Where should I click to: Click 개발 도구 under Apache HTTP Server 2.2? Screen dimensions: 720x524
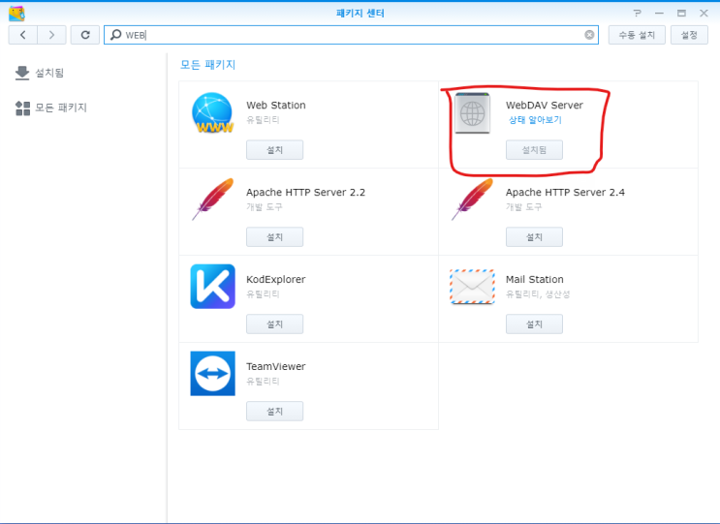(265, 207)
